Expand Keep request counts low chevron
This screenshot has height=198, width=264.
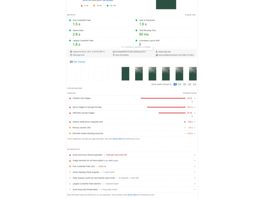coord(195,178)
